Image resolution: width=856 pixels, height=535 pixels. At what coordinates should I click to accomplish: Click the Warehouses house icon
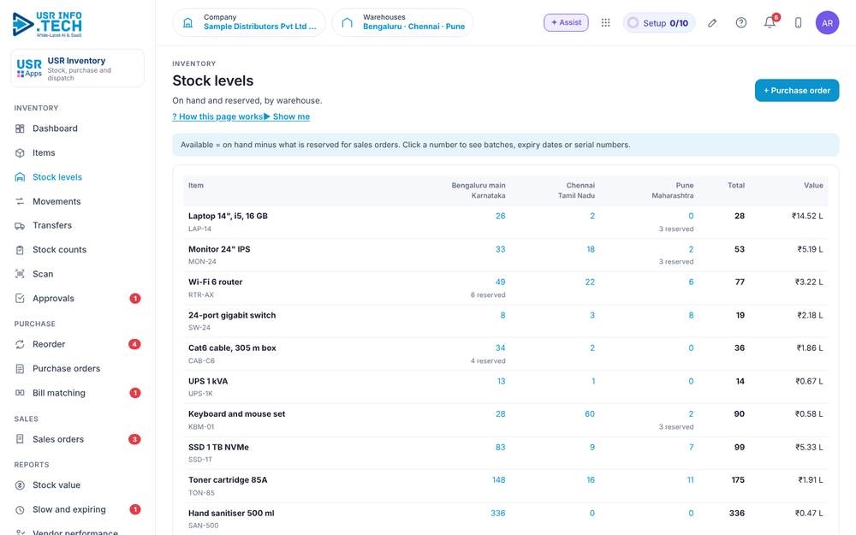pos(348,22)
